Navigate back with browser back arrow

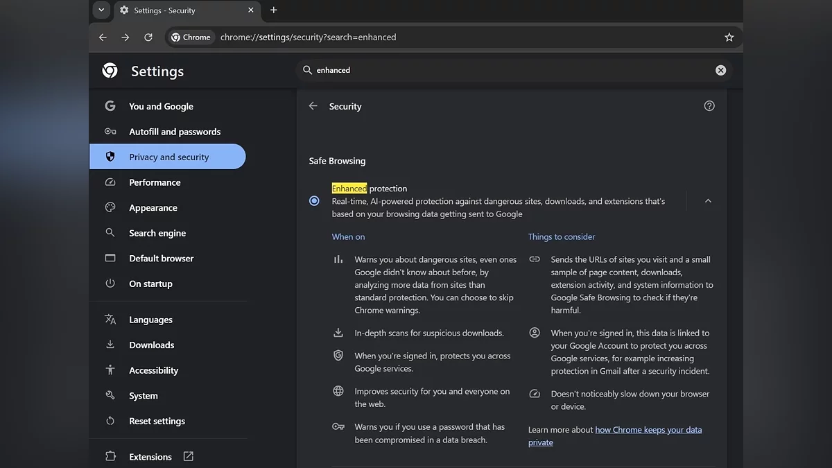click(103, 37)
